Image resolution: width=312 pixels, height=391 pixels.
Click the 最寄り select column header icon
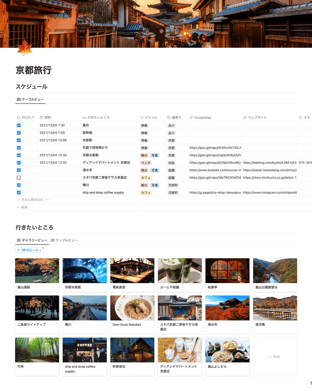click(168, 118)
